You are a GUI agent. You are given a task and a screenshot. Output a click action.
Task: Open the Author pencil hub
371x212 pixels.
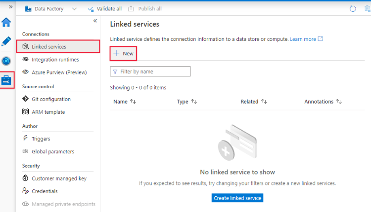click(6, 41)
